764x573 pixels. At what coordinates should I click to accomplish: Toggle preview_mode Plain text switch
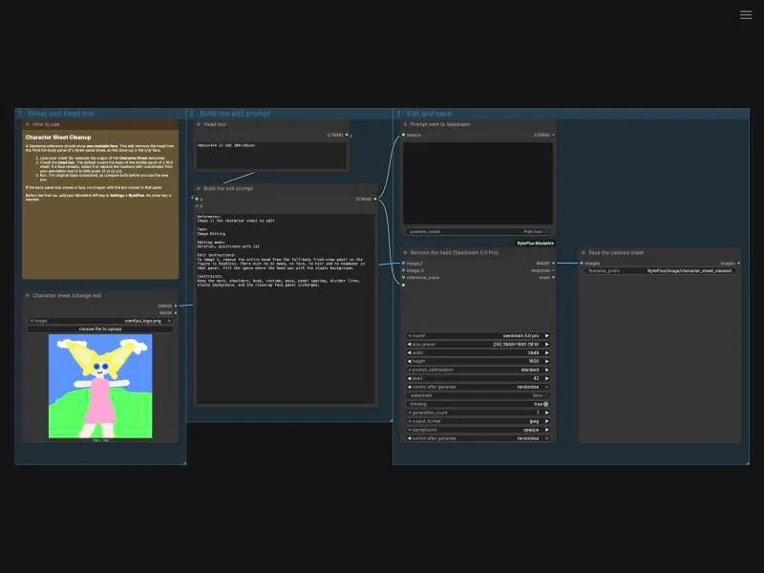pyautogui.click(x=478, y=231)
